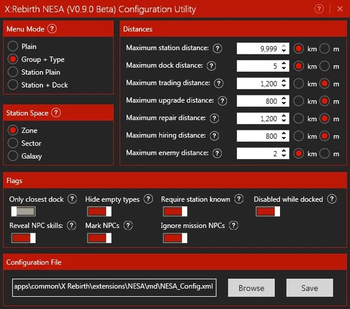The image size is (350, 309).
Task: Choose Zone station space
Action: (13, 130)
